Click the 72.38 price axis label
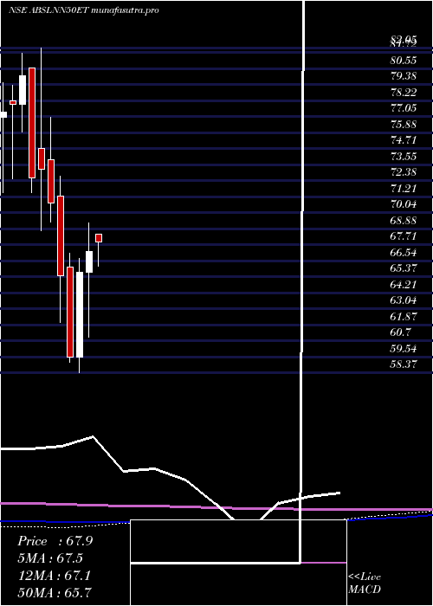The image size is (433, 606). point(404,172)
